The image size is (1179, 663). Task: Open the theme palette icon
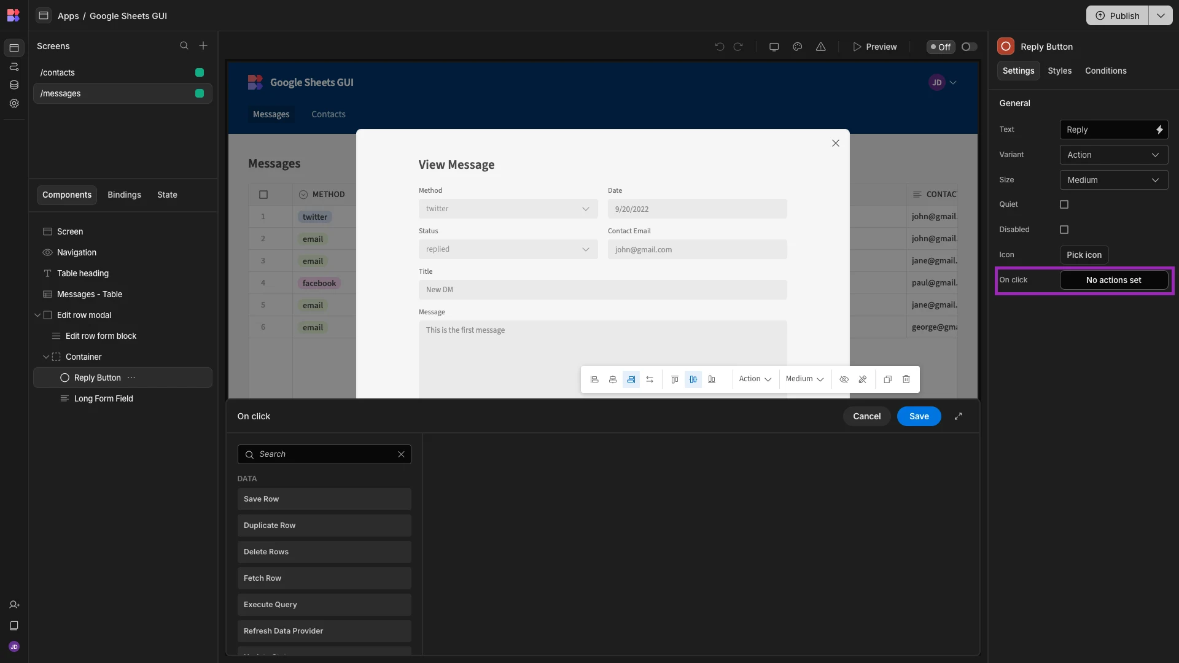point(798,47)
